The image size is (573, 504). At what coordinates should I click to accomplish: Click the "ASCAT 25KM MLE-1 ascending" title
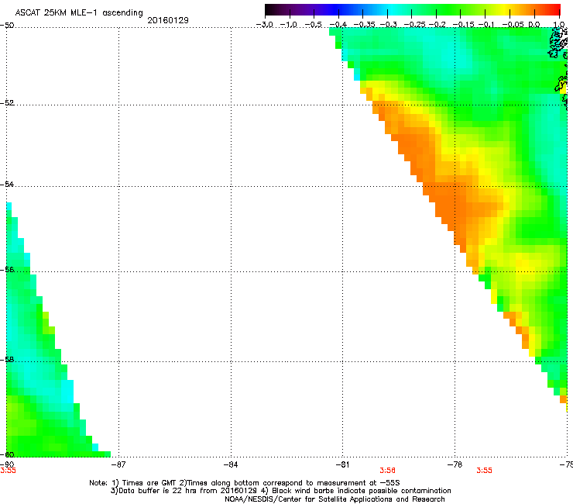click(x=79, y=12)
